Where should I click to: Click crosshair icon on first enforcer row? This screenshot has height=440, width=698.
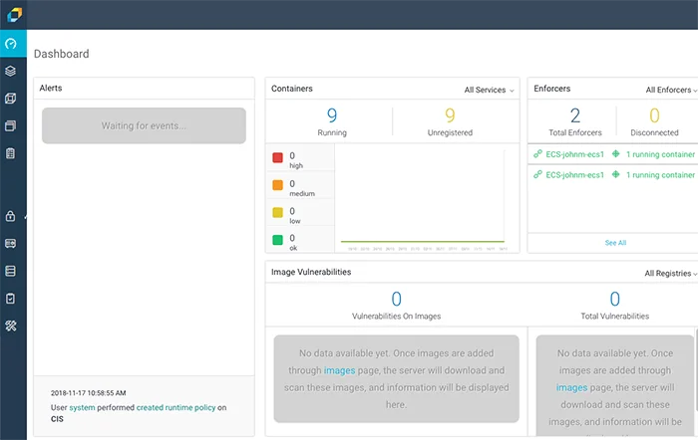pyautogui.click(x=615, y=153)
